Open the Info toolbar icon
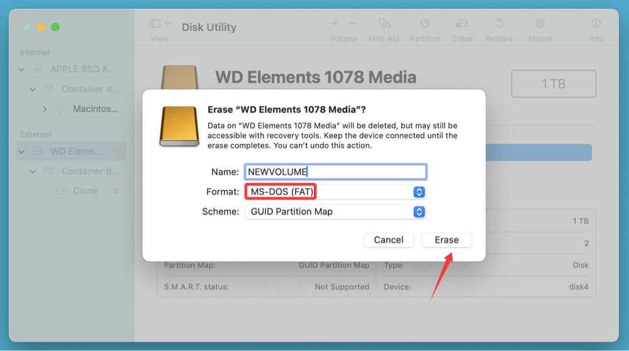629x351 pixels. point(596,23)
